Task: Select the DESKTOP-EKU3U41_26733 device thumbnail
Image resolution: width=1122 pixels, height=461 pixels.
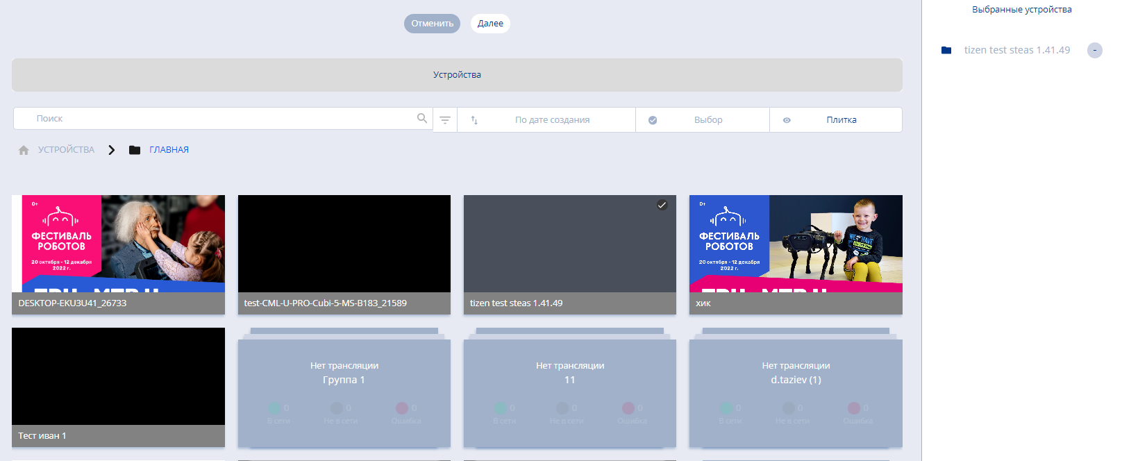Action: (118, 244)
